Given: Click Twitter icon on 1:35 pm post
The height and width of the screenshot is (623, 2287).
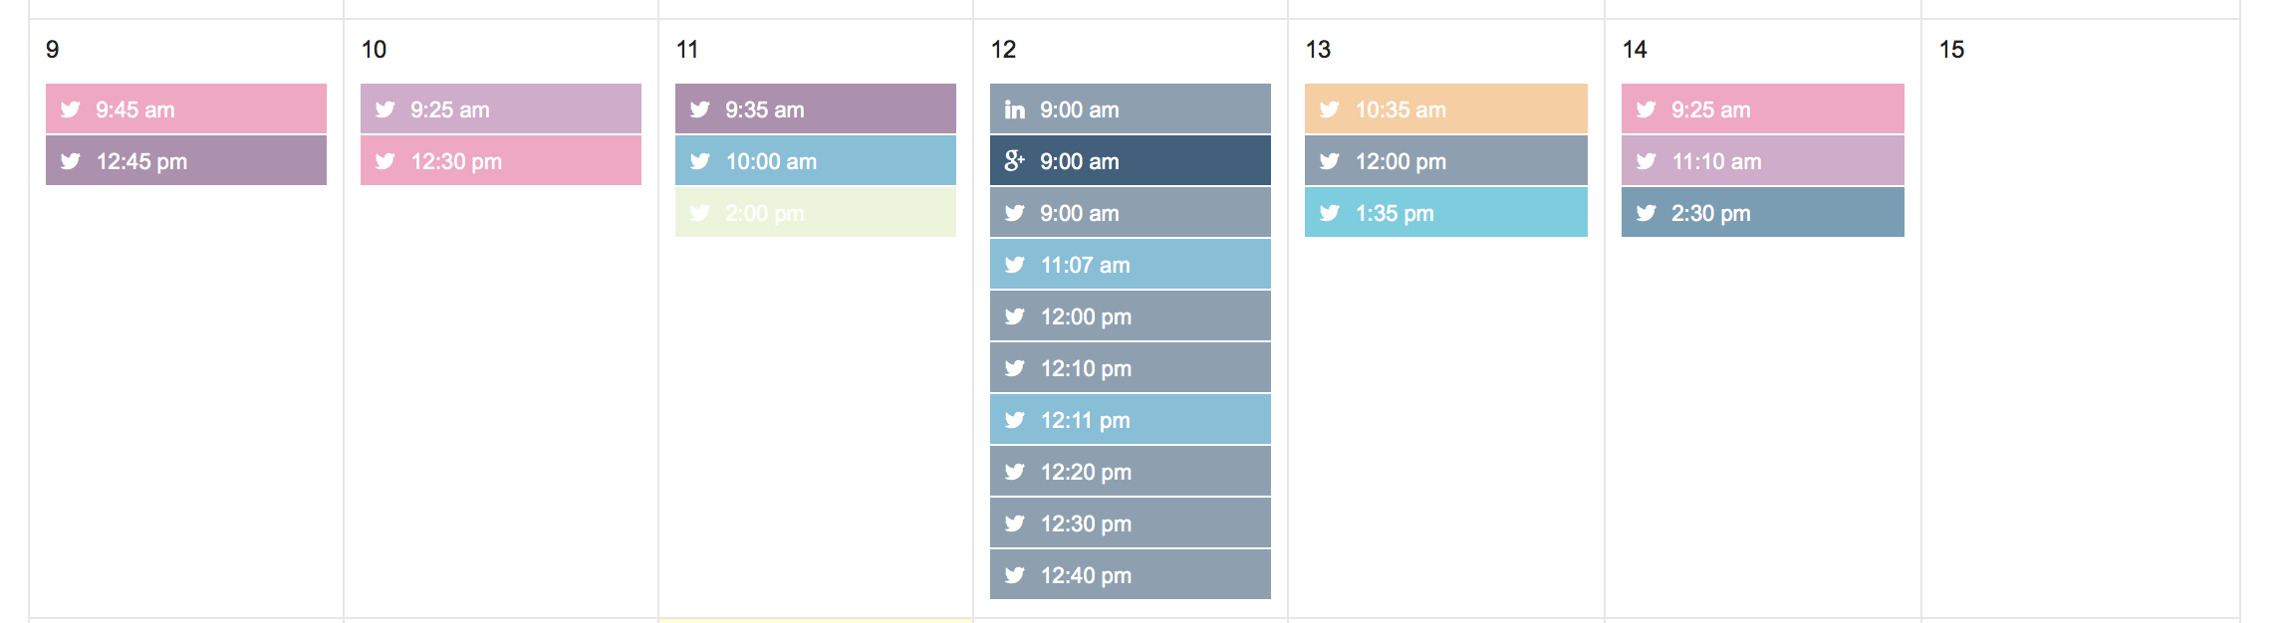Looking at the screenshot, I should (1330, 213).
